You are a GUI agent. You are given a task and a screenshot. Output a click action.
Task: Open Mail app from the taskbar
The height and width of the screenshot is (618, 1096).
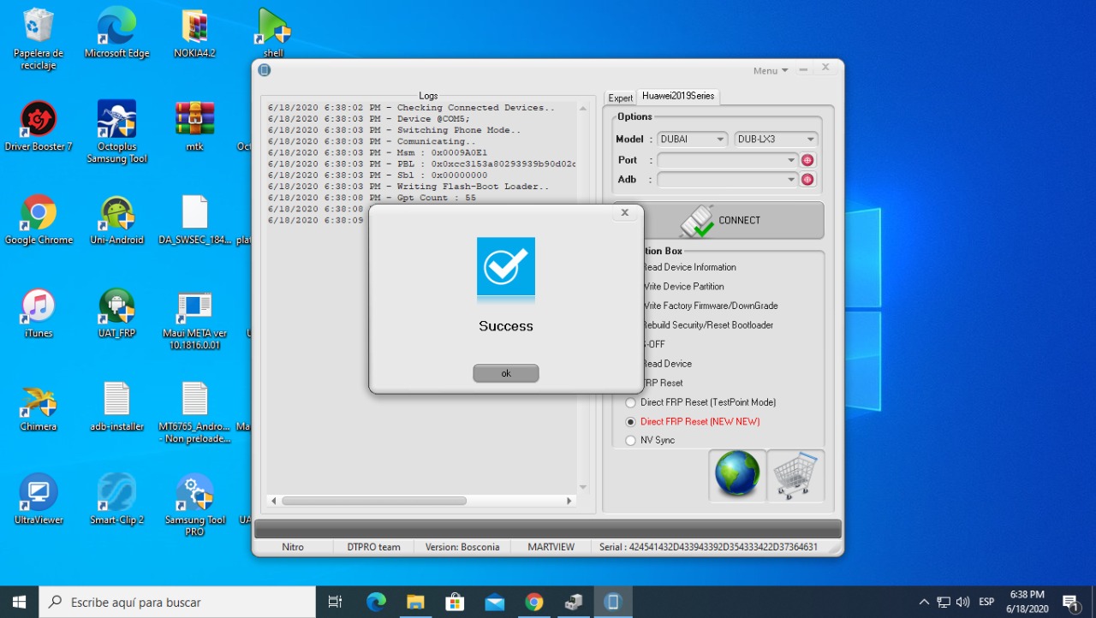pos(494,602)
